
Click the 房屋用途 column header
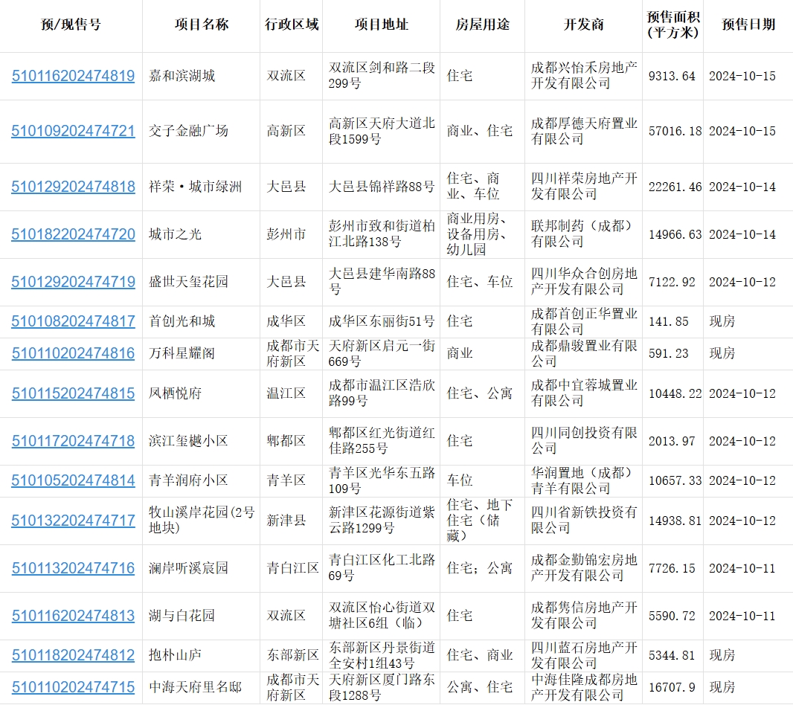[x=483, y=25]
